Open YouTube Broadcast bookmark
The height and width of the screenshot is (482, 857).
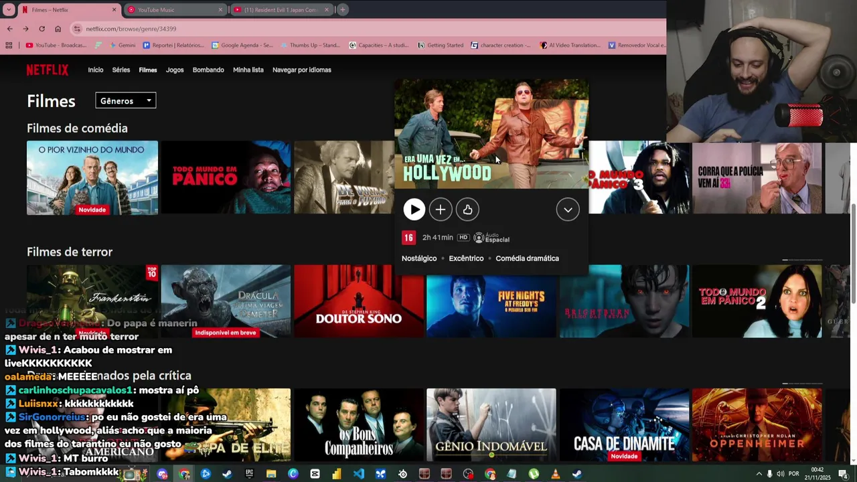click(56, 46)
